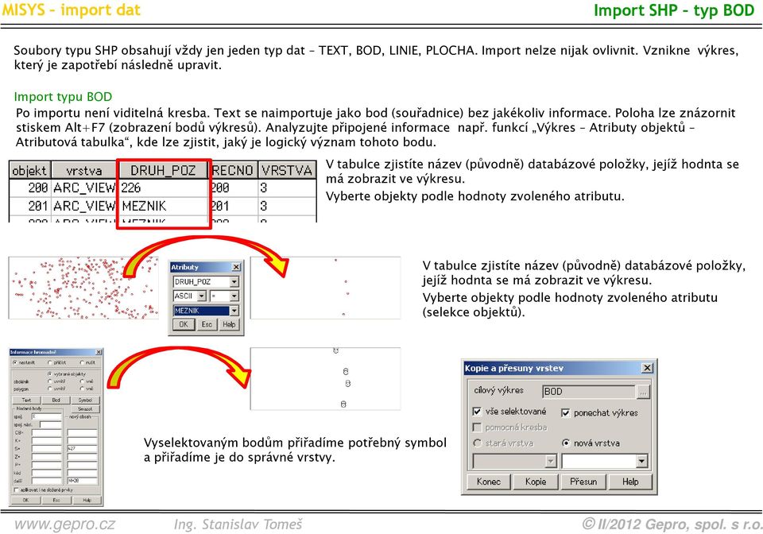Click the spoj. násl. input field
The width and height of the screenshot is (763, 534).
coord(51,424)
